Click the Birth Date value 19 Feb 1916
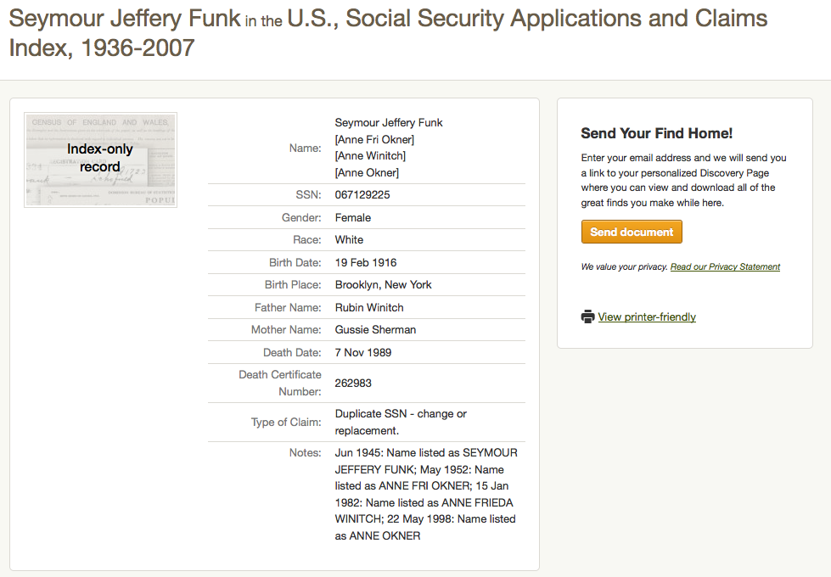 click(366, 263)
